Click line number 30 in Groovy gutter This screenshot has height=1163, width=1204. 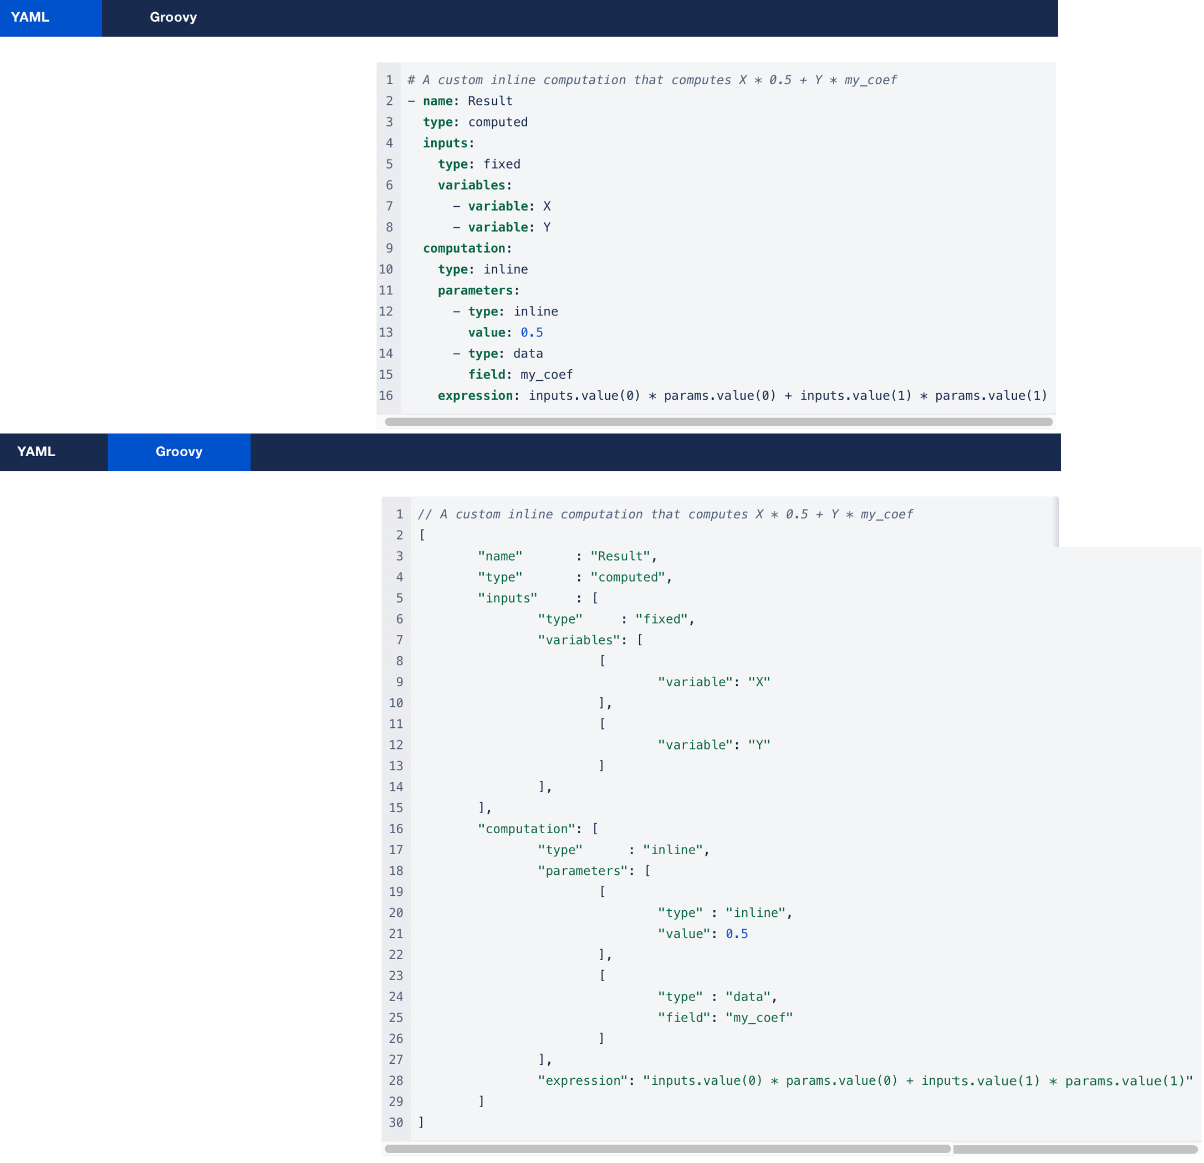[396, 1123]
